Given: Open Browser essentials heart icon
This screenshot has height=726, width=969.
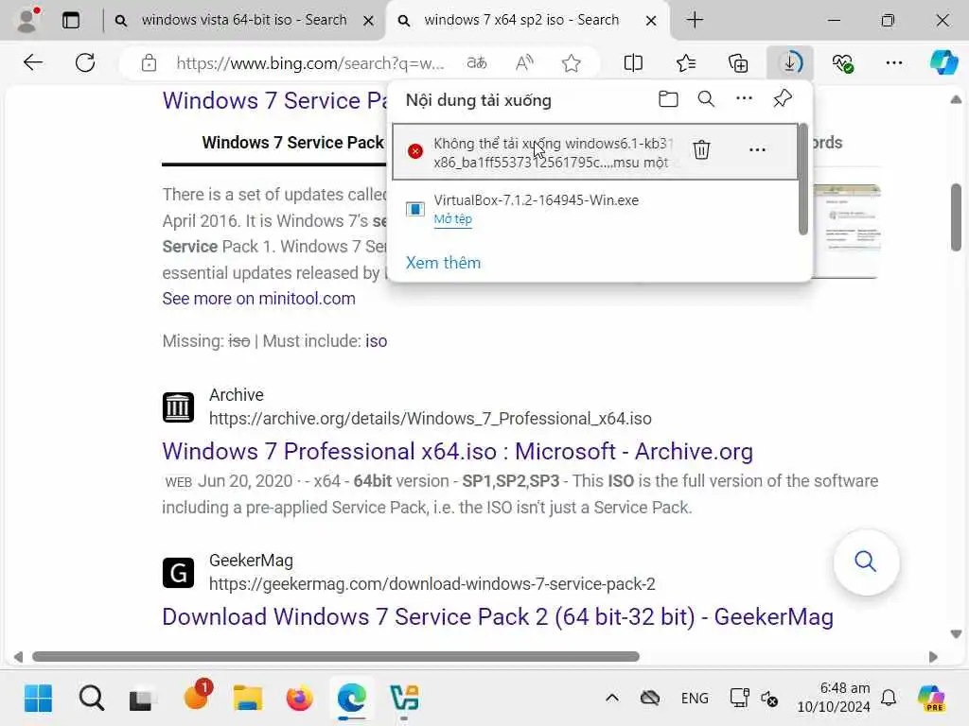Looking at the screenshot, I should 842,63.
